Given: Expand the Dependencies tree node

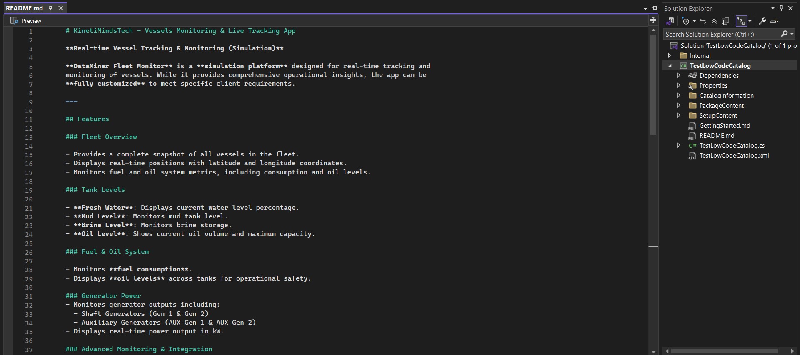Looking at the screenshot, I should [x=679, y=75].
